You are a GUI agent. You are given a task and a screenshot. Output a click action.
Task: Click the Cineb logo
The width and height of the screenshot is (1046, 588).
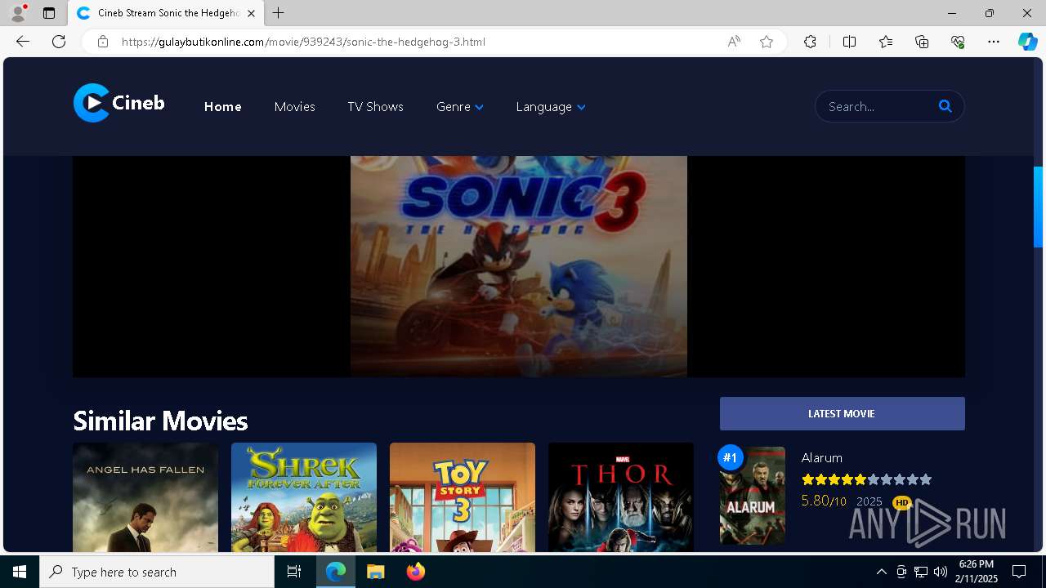(x=119, y=103)
